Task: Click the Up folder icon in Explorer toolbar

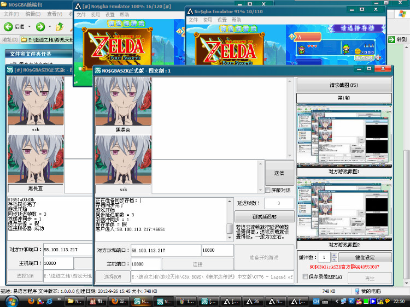Action: click(60, 27)
